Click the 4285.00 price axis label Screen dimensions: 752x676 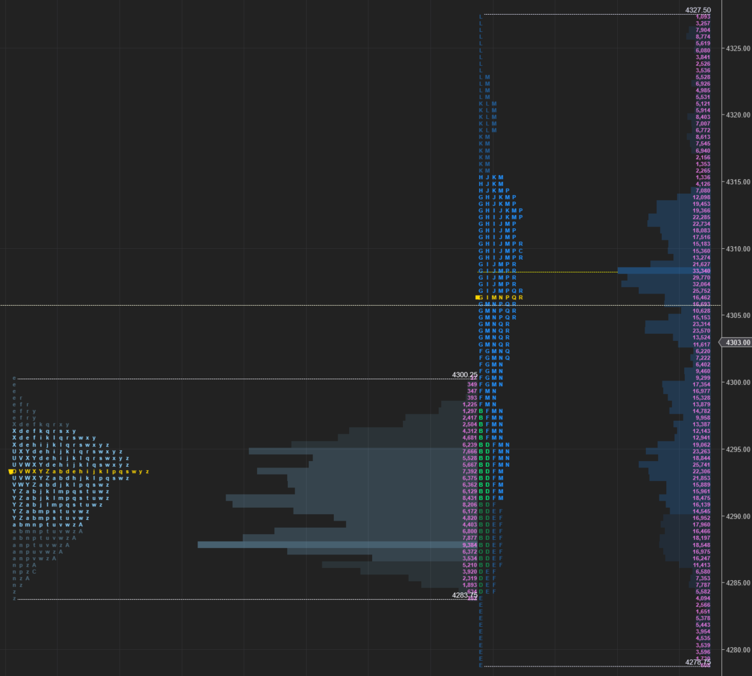tap(738, 583)
